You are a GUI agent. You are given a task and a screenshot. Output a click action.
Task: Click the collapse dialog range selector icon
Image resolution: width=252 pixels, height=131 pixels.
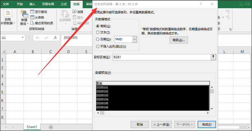coord(213,57)
